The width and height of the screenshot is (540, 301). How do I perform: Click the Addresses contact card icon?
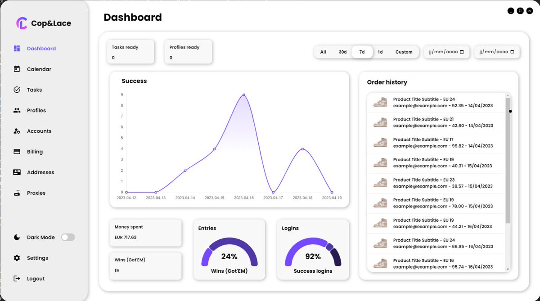point(17,172)
